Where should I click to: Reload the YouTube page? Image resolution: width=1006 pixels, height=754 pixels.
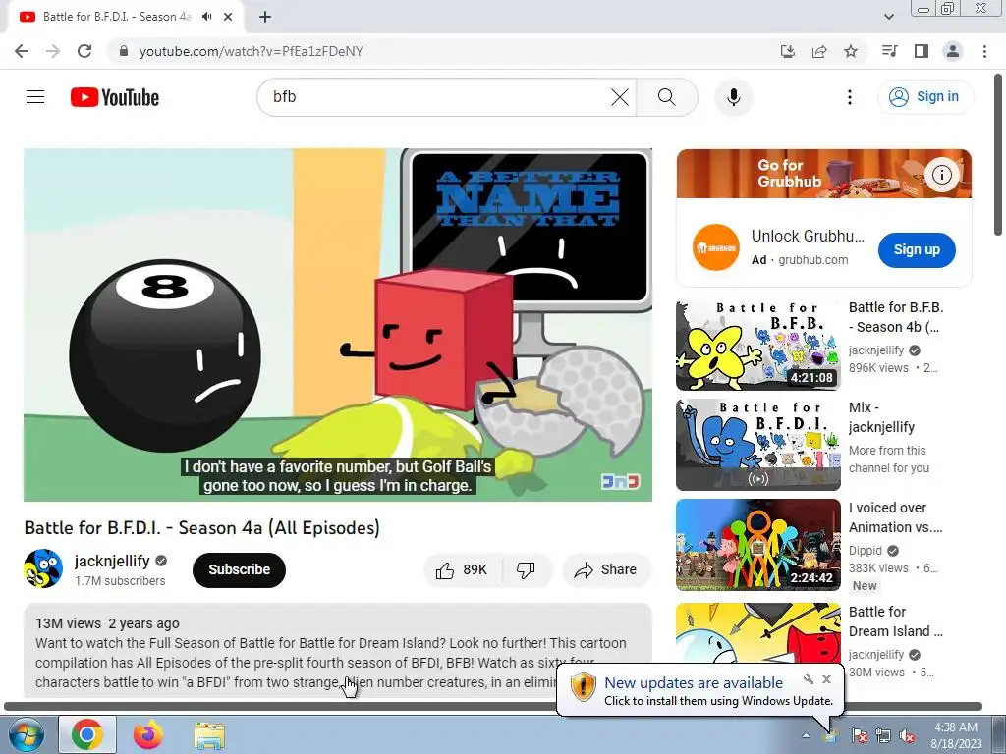pos(84,51)
